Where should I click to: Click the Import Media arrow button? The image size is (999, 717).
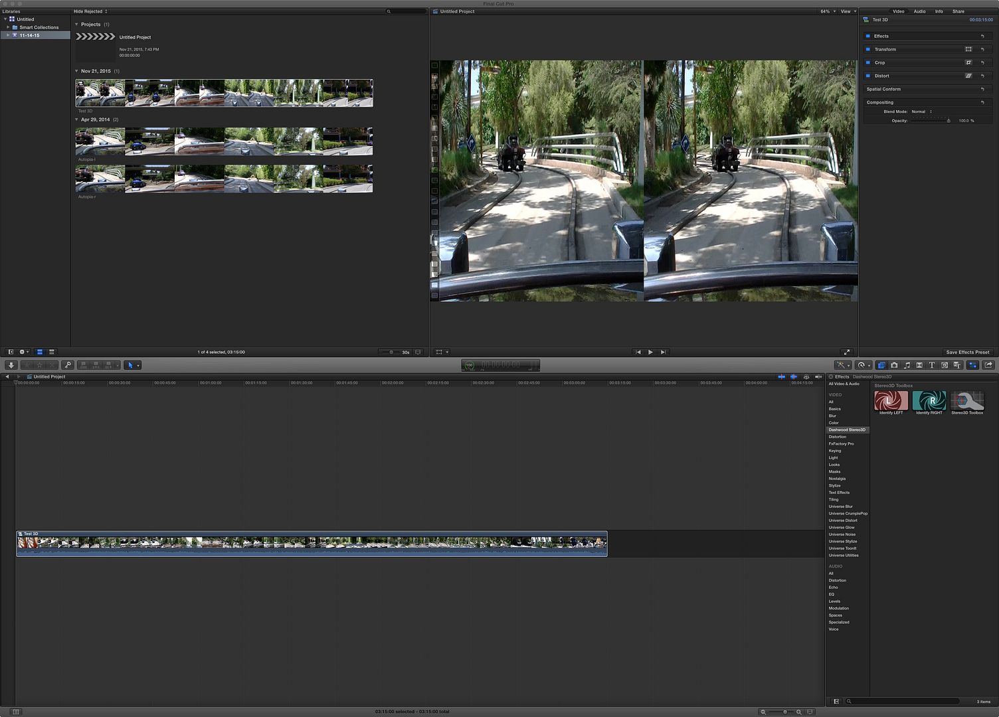coord(11,365)
